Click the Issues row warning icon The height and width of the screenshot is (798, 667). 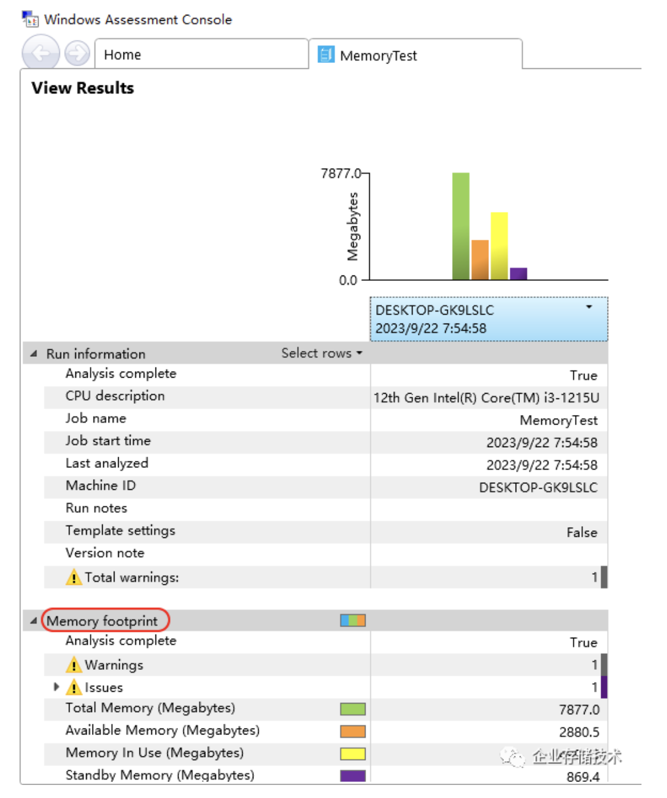pyautogui.click(x=74, y=688)
